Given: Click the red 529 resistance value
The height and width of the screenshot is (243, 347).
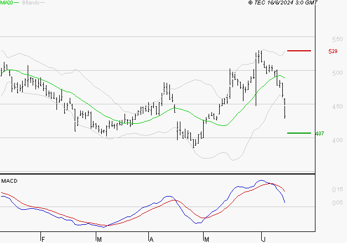Looking at the screenshot, I should [x=333, y=51].
